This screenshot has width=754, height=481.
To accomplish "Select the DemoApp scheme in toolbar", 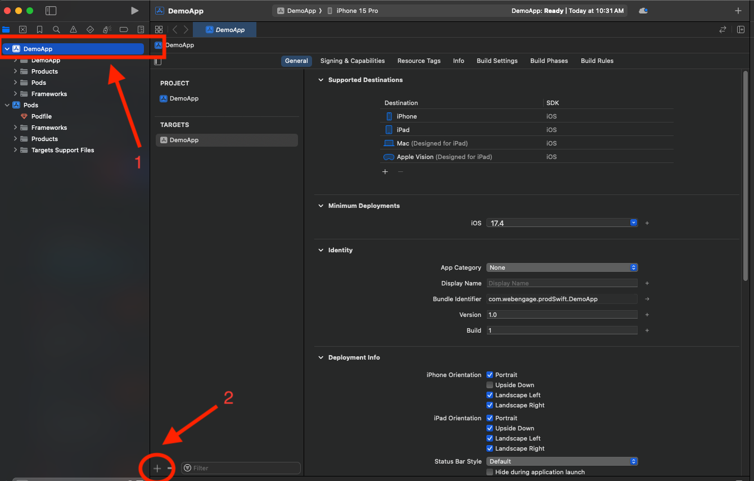I will pyautogui.click(x=296, y=11).
